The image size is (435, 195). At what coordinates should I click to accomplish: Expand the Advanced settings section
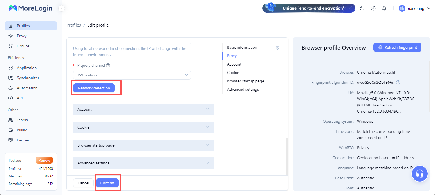143,163
